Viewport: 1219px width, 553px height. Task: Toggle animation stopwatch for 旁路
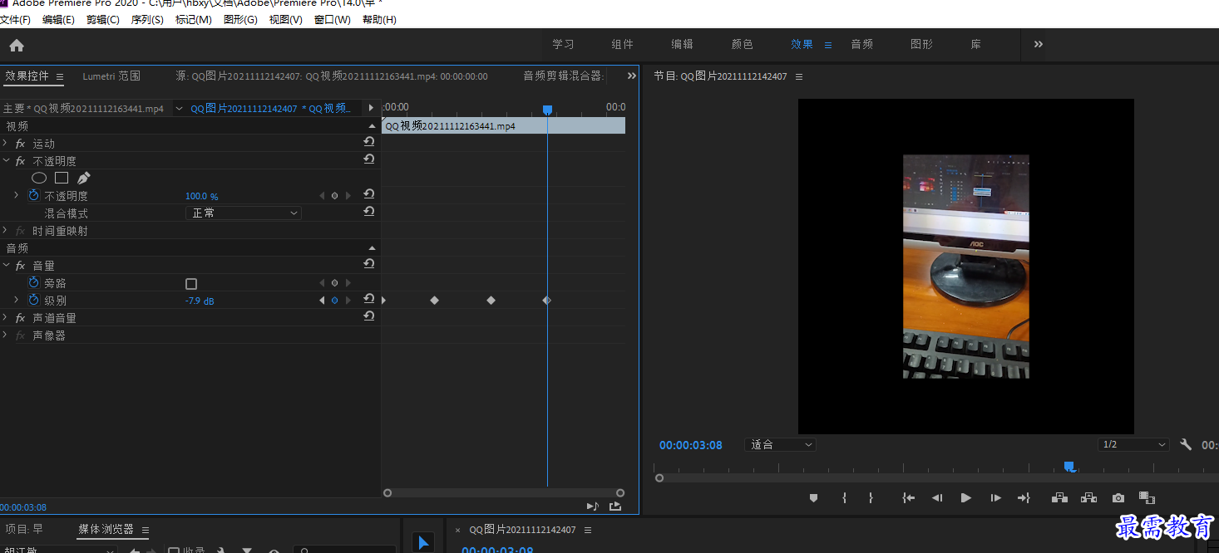[34, 282]
